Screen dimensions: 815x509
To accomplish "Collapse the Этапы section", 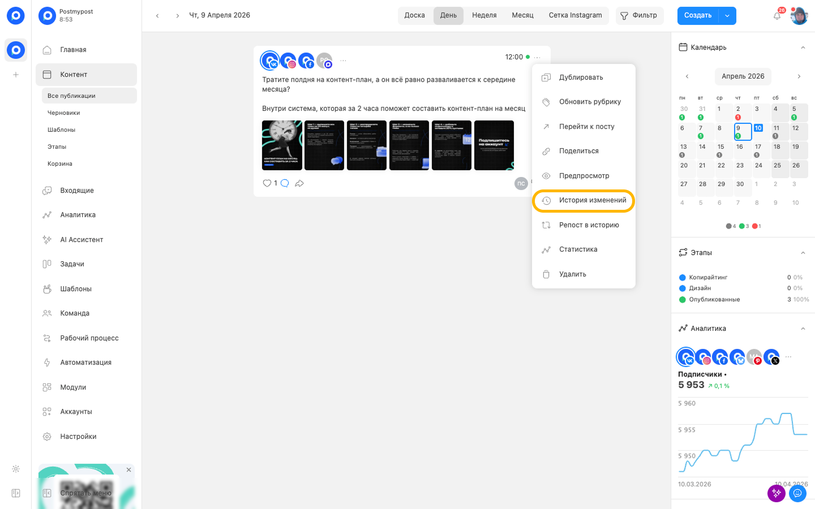I will pyautogui.click(x=803, y=253).
